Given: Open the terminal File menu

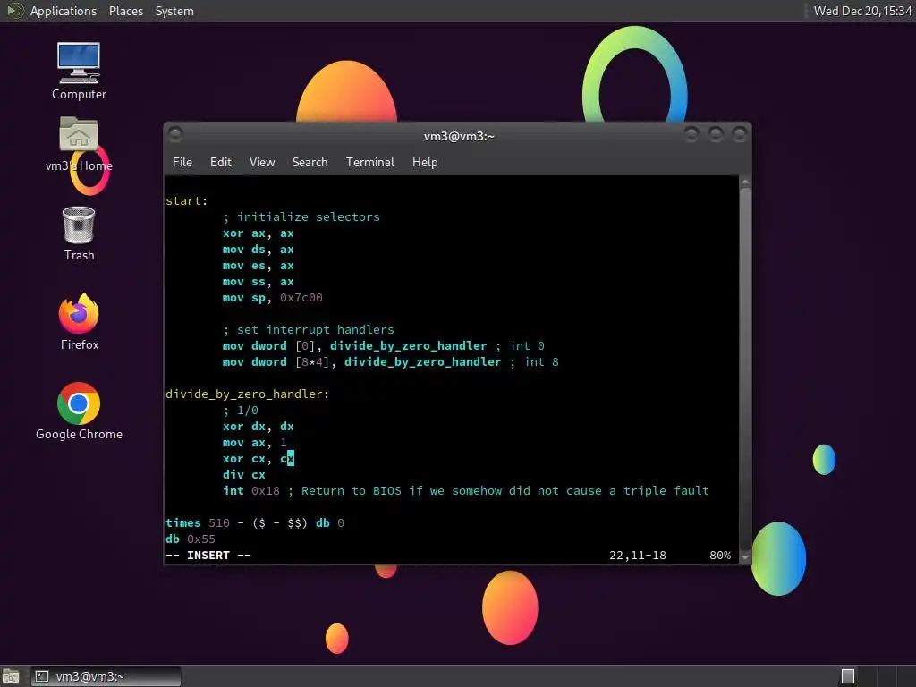Looking at the screenshot, I should (182, 162).
